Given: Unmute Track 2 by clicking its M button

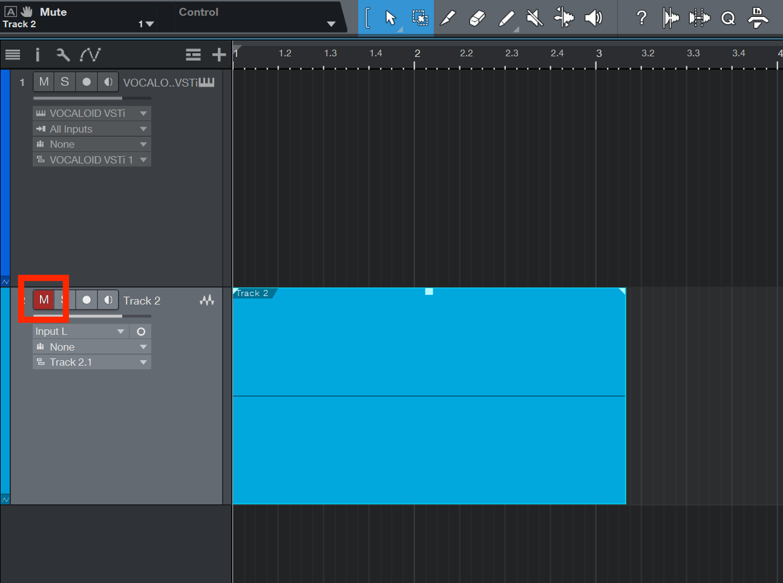Looking at the screenshot, I should pyautogui.click(x=43, y=300).
